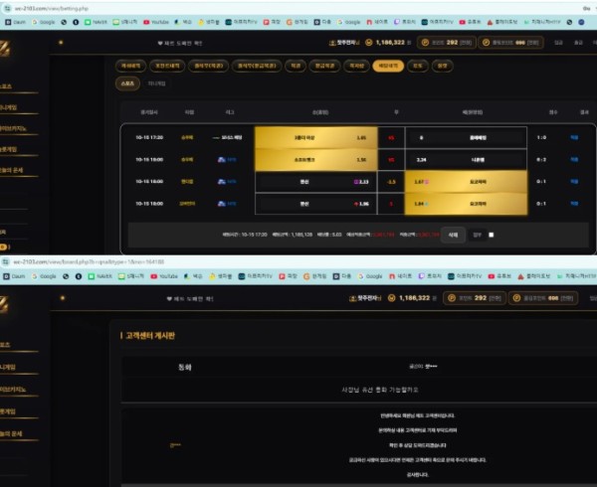Click the away cell with odds 3.24
The height and width of the screenshot is (487, 597).
[x=466, y=160]
